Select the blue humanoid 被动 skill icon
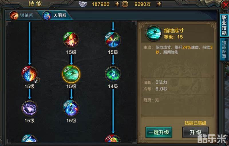The image size is (229, 146). tap(71, 108)
